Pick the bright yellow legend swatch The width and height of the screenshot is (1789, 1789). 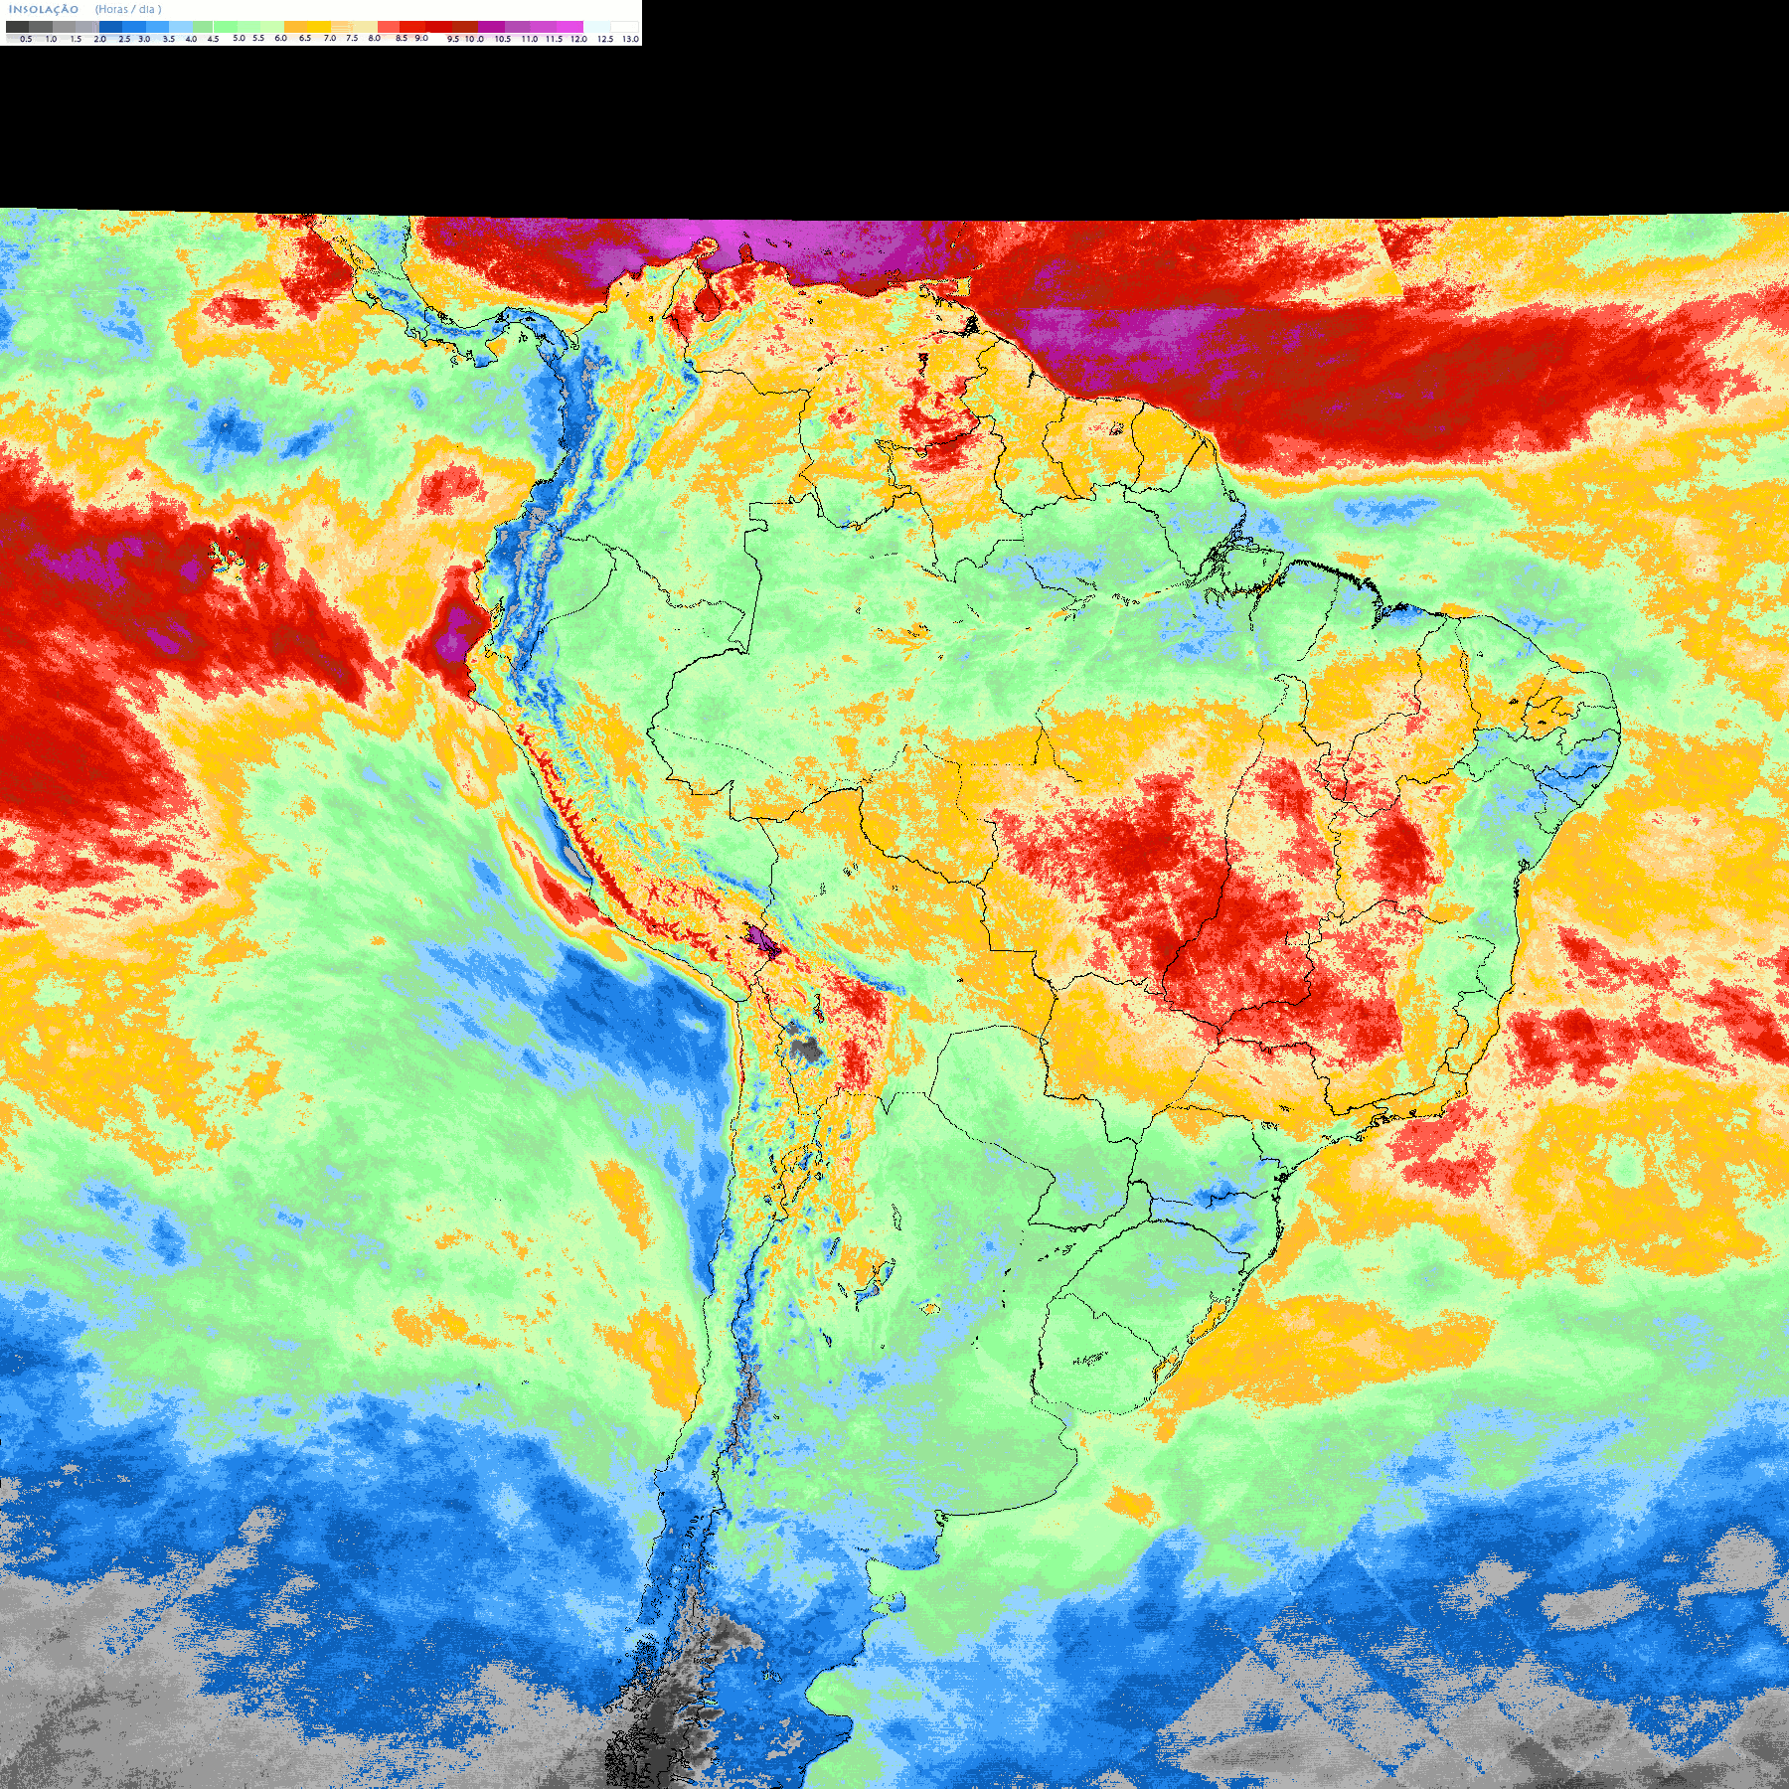tap(319, 27)
